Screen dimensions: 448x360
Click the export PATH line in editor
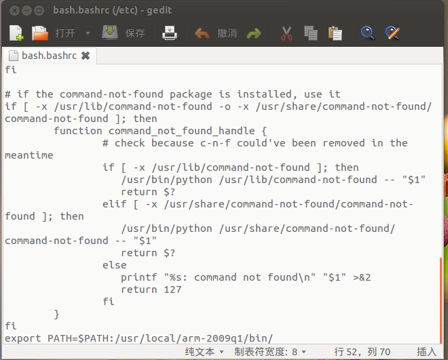pos(139,338)
